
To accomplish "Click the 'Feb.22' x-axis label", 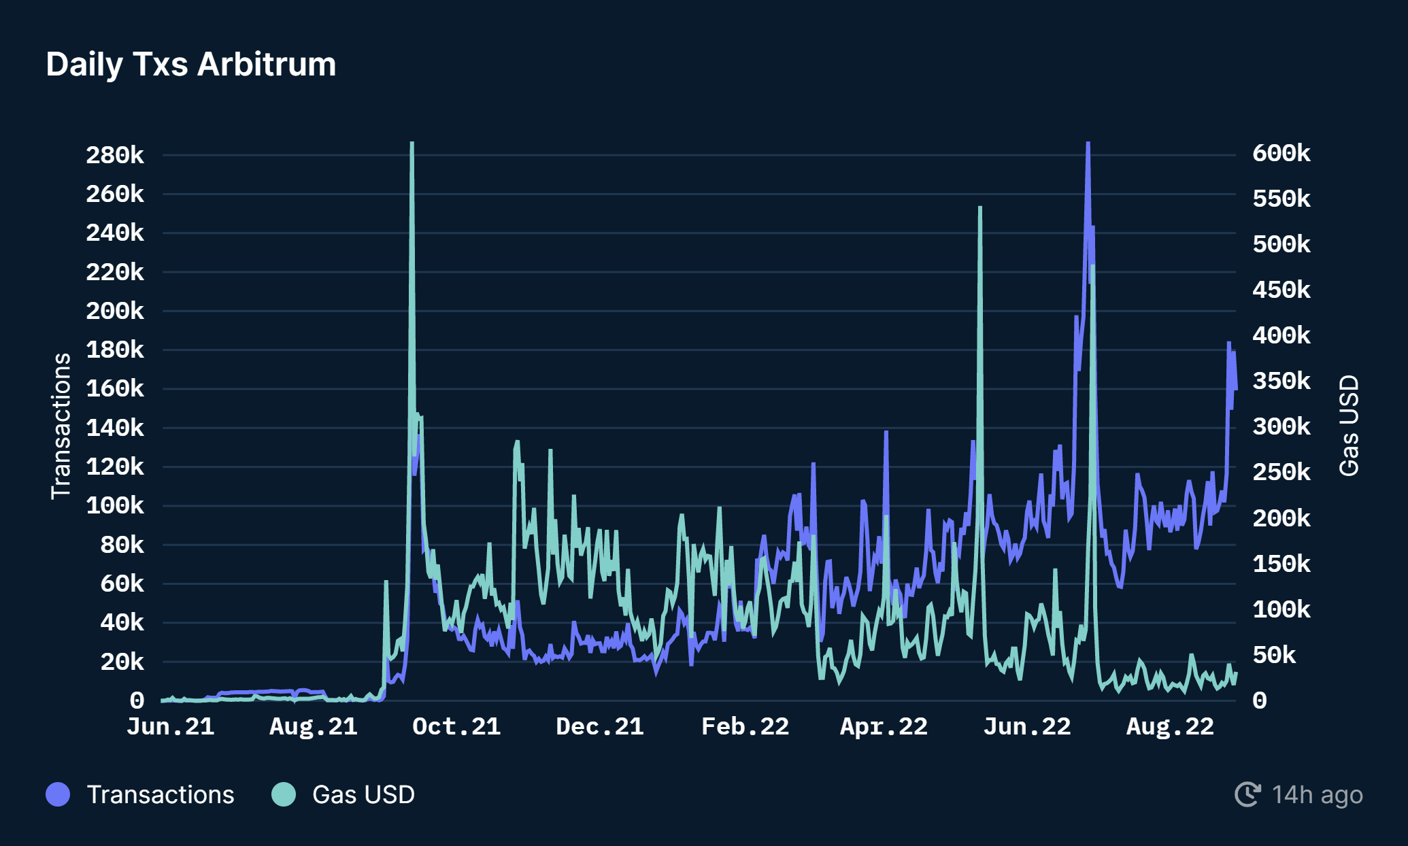I will pyautogui.click(x=745, y=726).
